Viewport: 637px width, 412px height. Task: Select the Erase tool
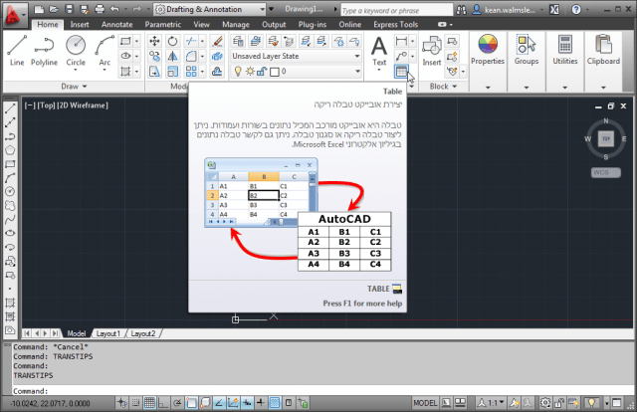217,41
